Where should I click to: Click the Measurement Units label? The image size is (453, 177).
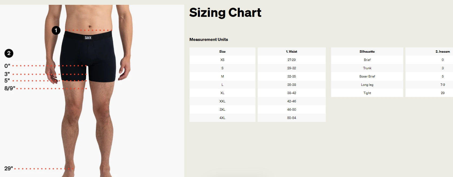click(209, 40)
